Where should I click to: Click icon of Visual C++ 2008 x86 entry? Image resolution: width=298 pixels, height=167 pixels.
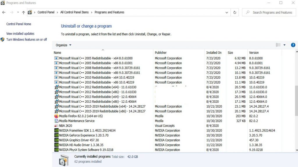(56, 73)
